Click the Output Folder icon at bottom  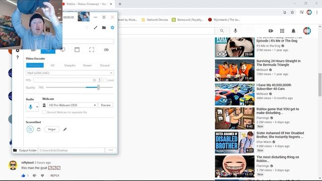pyautogui.click(x=15, y=150)
